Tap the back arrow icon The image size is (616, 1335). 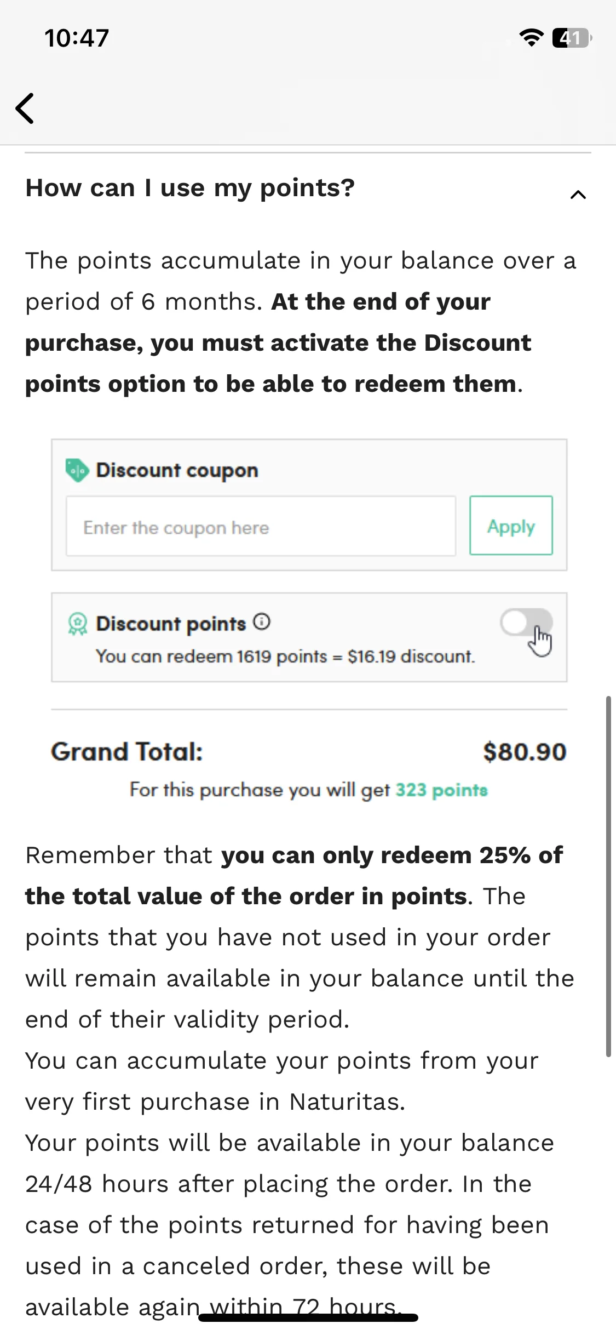25,108
